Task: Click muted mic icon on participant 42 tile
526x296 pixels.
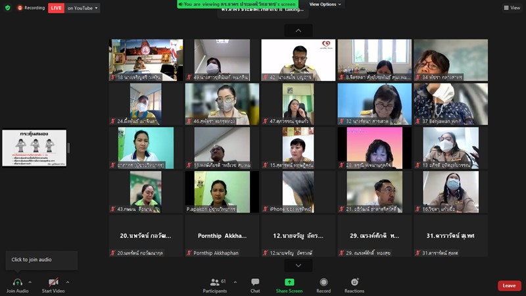Action: tap(266, 78)
